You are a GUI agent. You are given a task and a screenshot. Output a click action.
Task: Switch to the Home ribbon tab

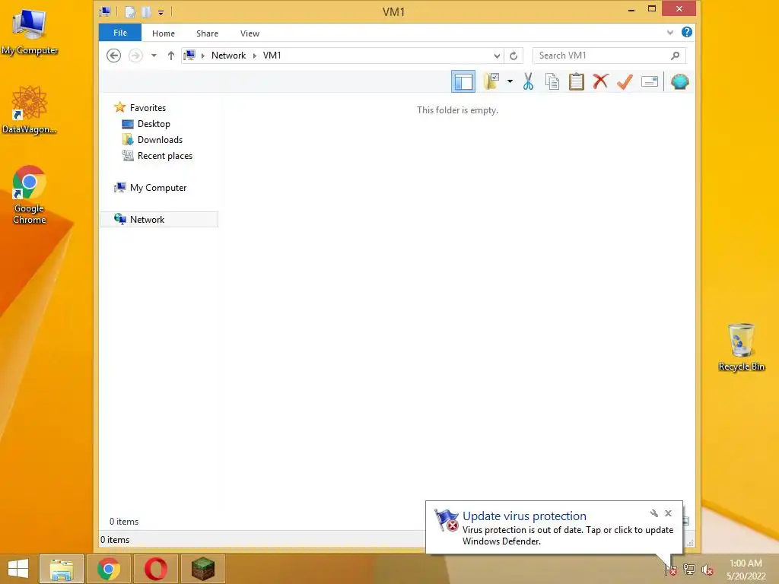tap(164, 33)
